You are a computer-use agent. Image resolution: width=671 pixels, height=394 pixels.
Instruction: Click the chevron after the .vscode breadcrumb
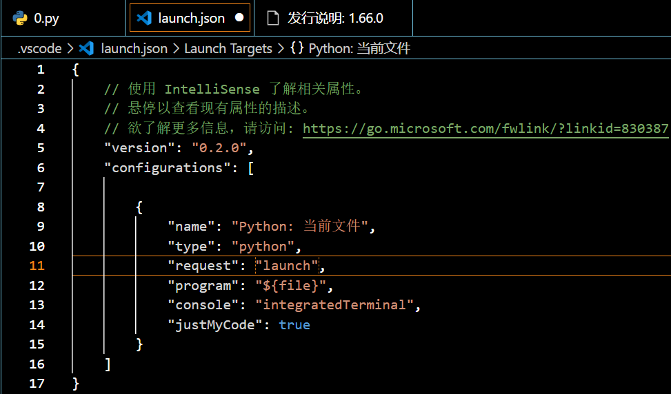[x=69, y=48]
